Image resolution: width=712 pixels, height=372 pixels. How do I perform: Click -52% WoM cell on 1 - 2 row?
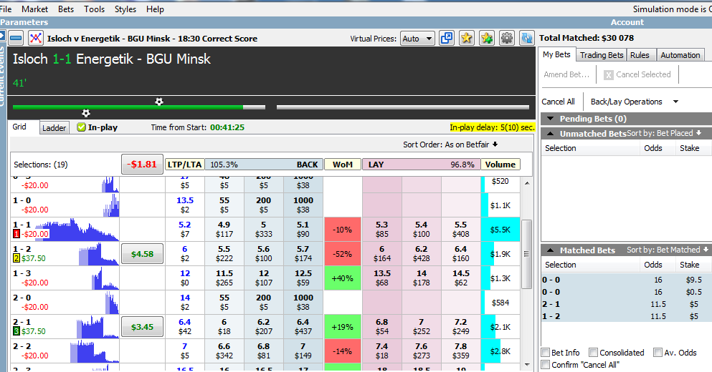343,254
